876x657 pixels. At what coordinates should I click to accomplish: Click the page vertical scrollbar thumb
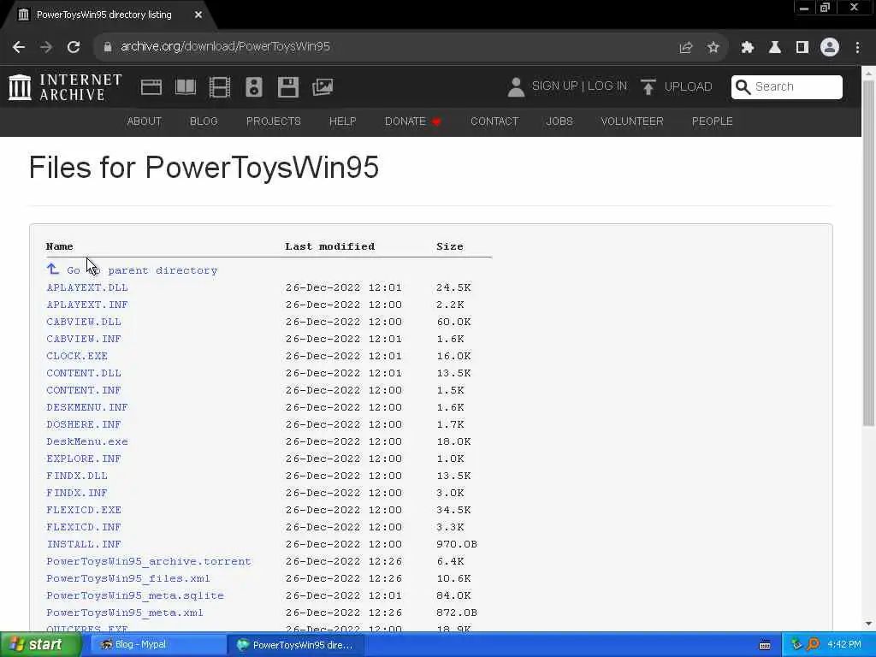pos(869,254)
